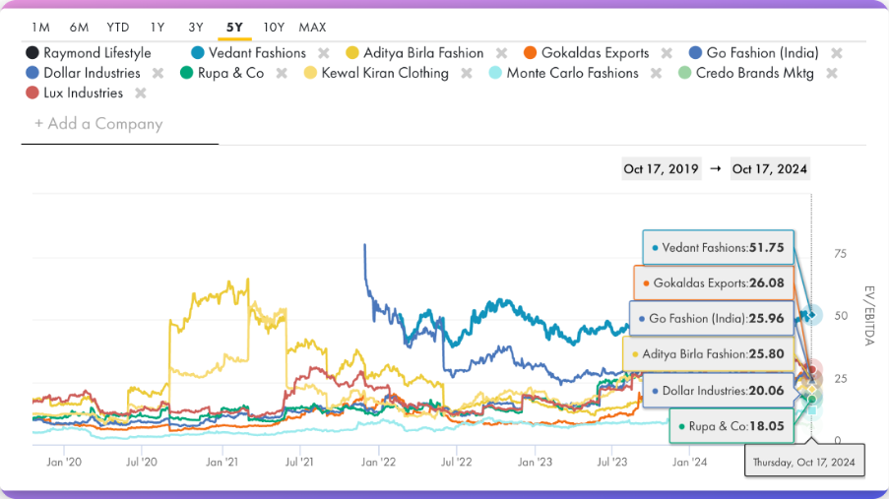The image size is (890, 500).
Task: Toggle the Raymond Lifestyle legend label
Action: pos(97,53)
